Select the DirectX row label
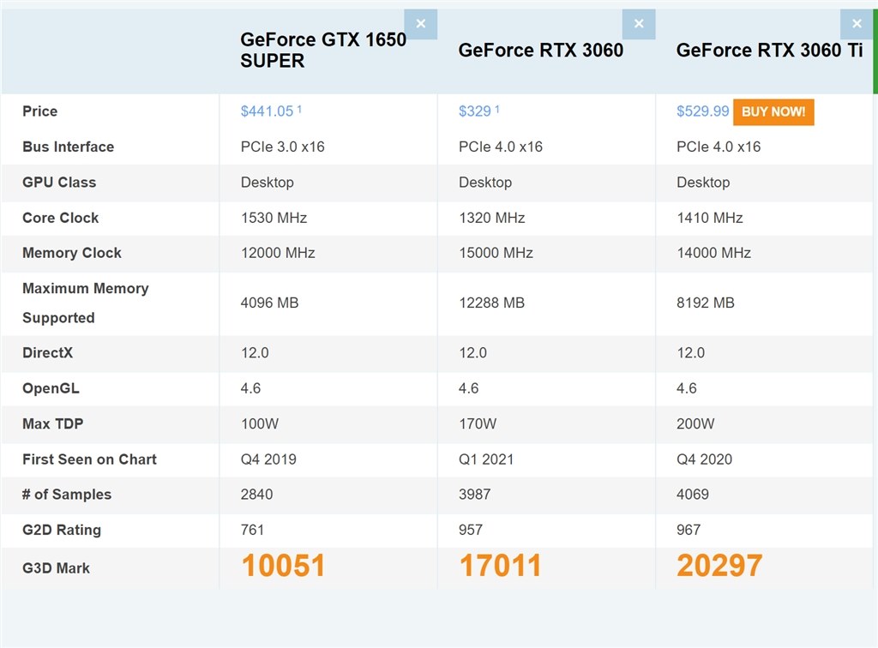The width and height of the screenshot is (878, 648). click(48, 352)
